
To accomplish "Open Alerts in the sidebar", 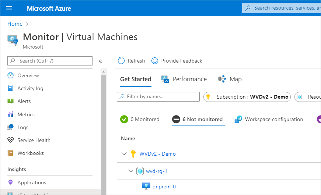I will (24, 101).
